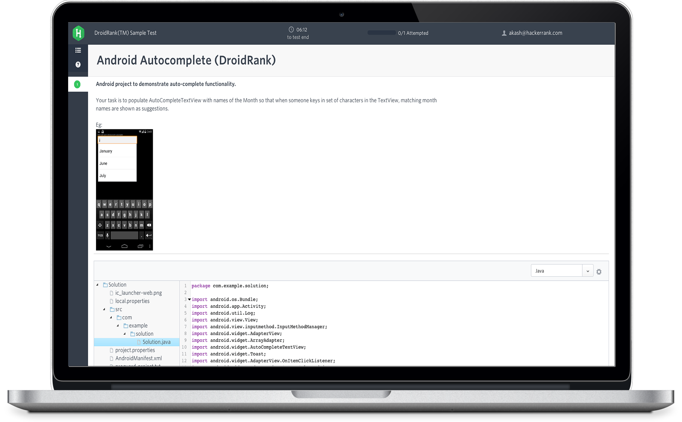
Task: Click the ic_launcher-web.png file icon
Action: click(x=111, y=293)
